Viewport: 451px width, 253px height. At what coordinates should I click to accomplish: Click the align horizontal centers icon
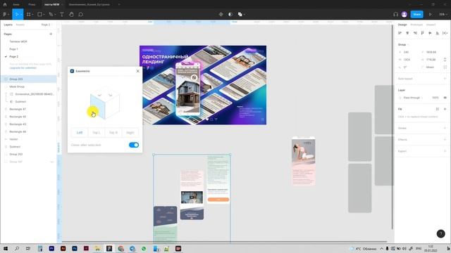tap(407, 33)
